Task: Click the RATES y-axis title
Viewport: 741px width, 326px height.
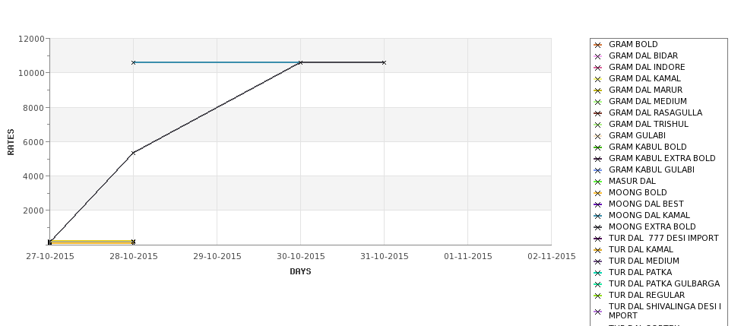Action: click(11, 142)
